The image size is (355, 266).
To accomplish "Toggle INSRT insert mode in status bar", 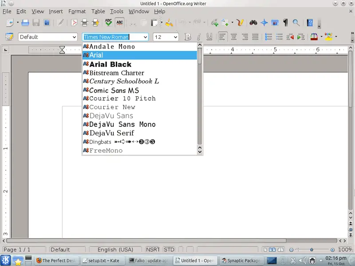I will point(153,250).
